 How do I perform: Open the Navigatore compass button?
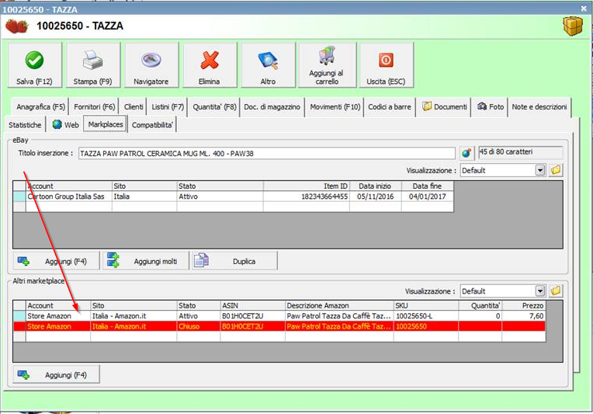click(151, 65)
